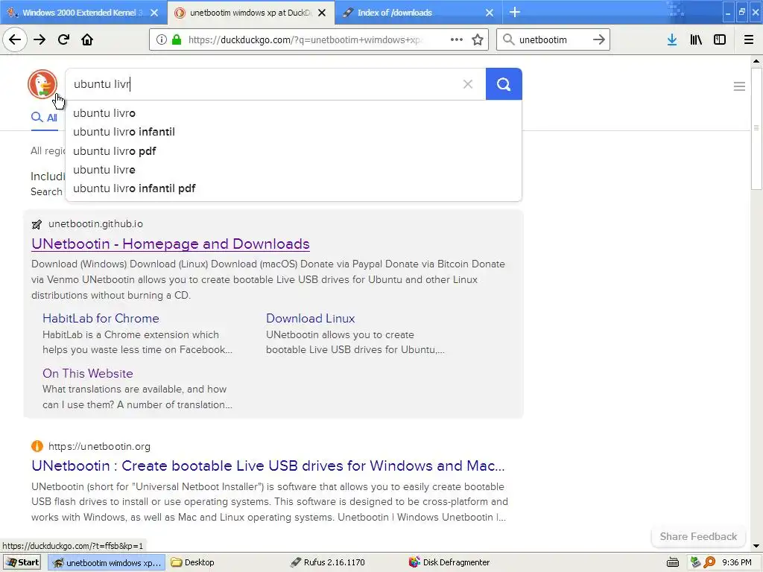Image resolution: width=763 pixels, height=572 pixels.
Task: Click the unetbootin.github.io rocket favicon
Action: [37, 224]
